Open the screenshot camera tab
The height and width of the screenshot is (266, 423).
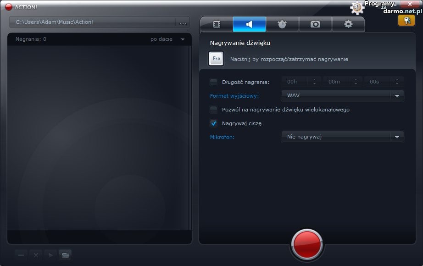click(315, 24)
